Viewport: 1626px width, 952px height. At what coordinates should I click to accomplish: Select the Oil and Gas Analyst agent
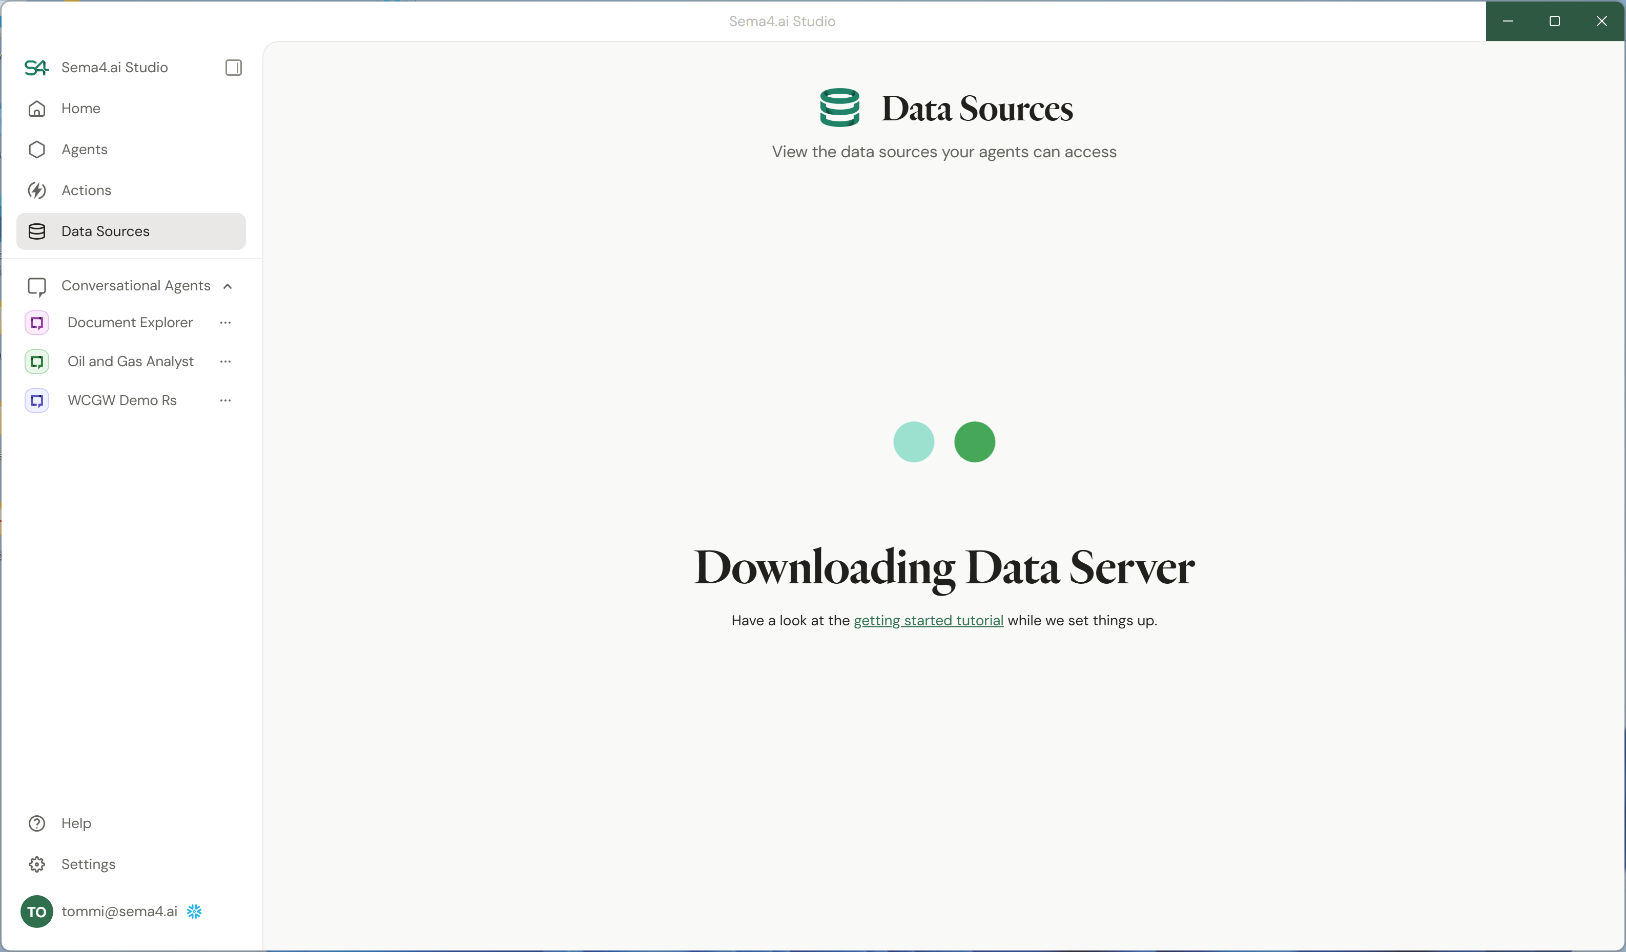(x=130, y=361)
